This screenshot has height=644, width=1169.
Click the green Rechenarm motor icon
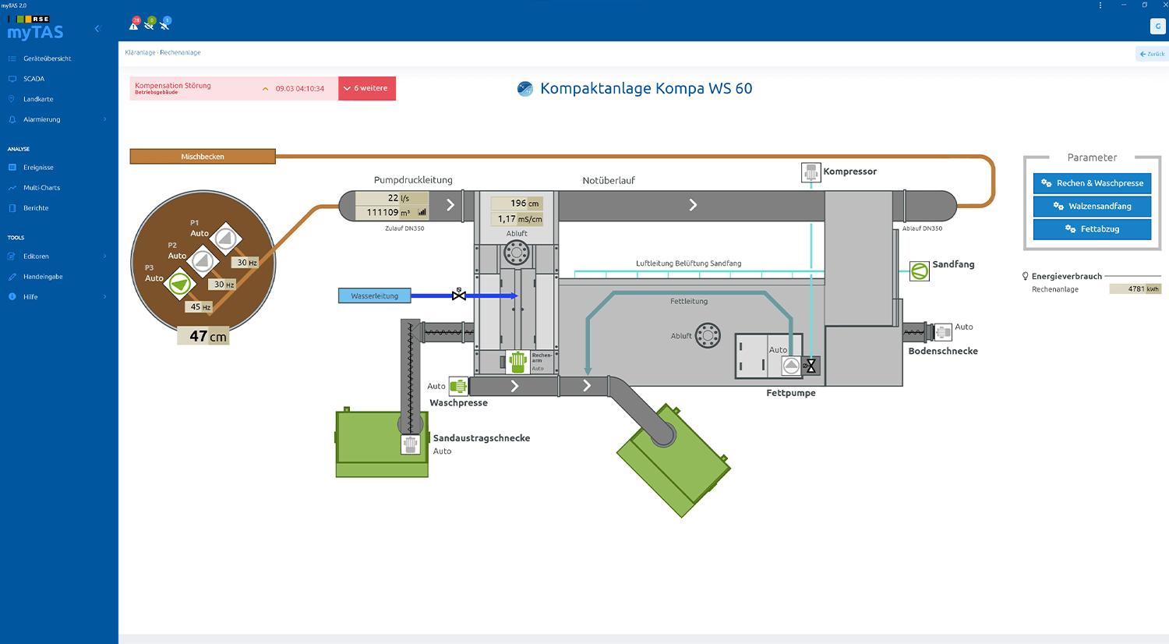(x=518, y=362)
